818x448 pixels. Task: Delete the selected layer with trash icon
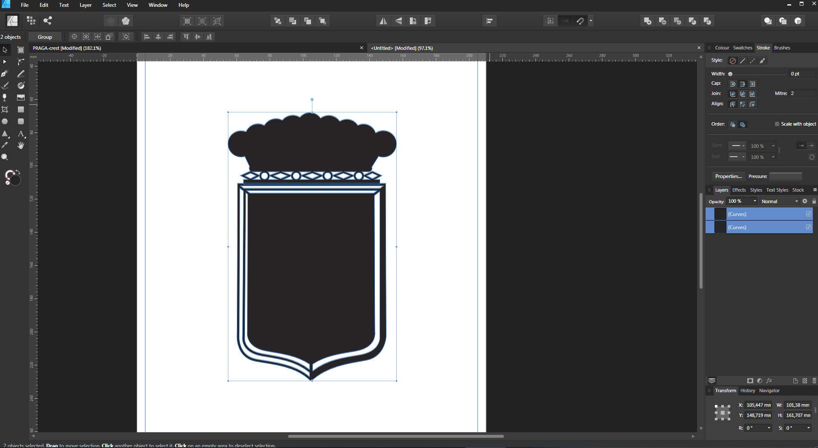click(x=814, y=381)
